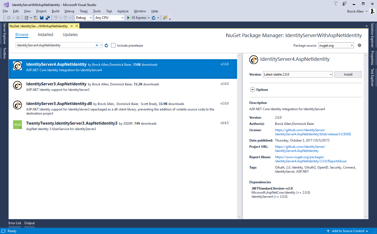Open the Error List panel tab
The height and width of the screenshot is (234, 377).
[15, 223]
